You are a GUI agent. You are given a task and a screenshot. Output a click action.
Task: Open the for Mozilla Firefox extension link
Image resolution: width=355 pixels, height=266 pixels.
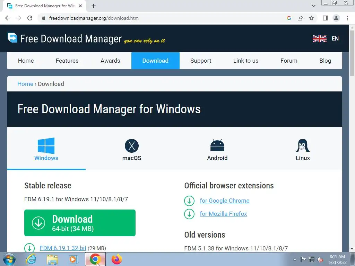pyautogui.click(x=223, y=214)
